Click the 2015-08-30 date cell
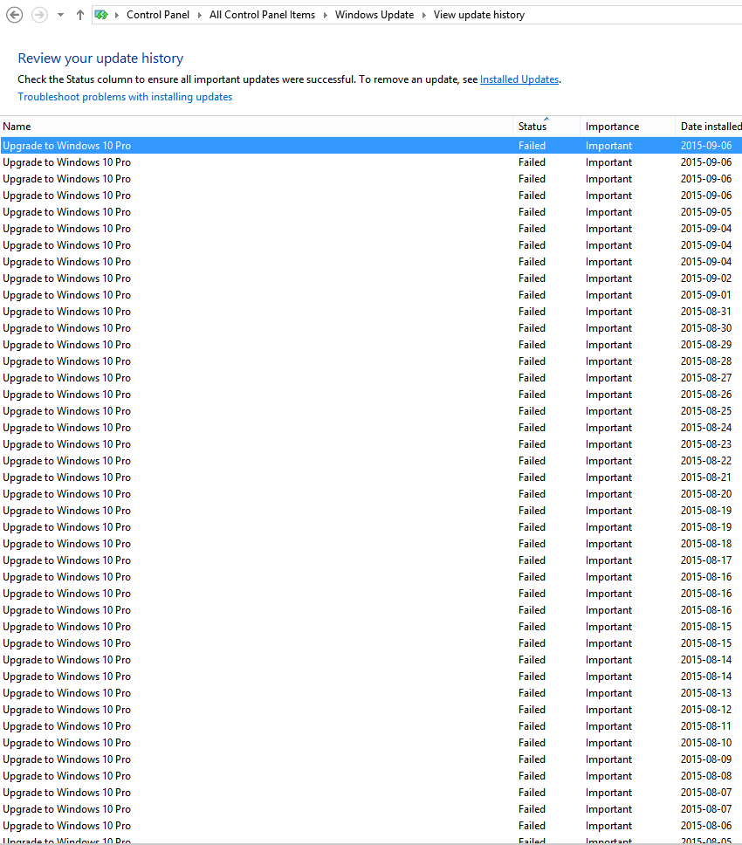742x845 pixels. [706, 327]
